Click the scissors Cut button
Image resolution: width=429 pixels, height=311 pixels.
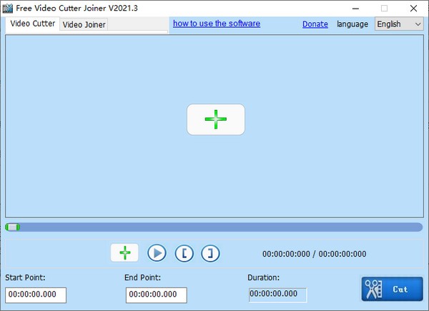pyautogui.click(x=391, y=290)
